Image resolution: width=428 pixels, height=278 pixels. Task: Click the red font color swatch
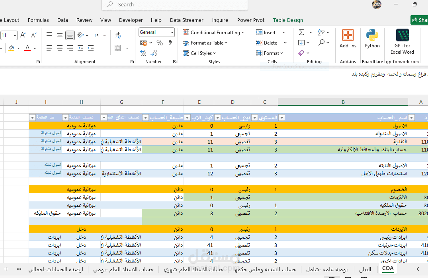coord(27,48)
